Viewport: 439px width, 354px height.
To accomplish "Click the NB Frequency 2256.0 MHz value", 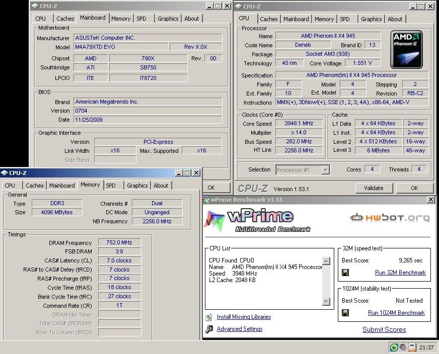I will [157, 221].
